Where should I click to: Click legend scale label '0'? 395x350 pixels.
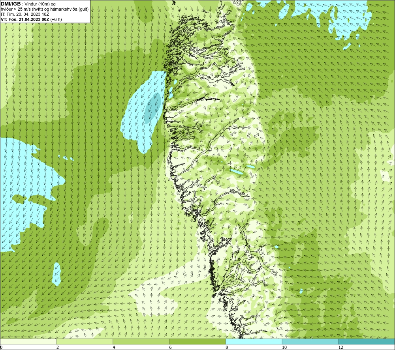1,347
